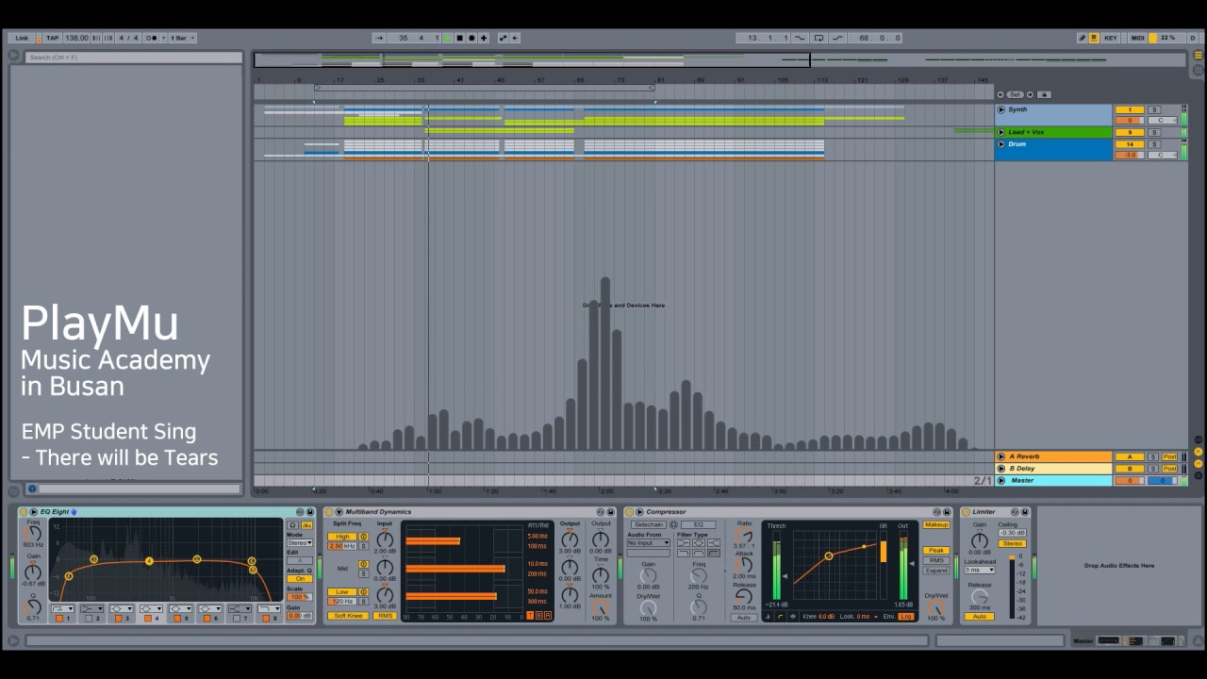Click the arrangement overview strip

tap(719, 59)
